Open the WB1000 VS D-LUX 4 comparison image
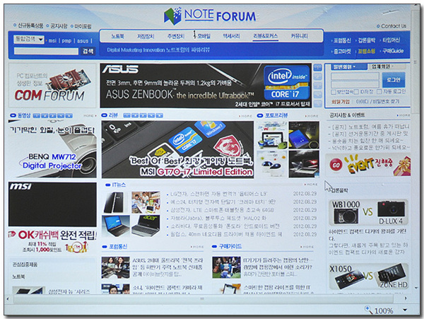This screenshot has width=424, height=319. tap(368, 213)
